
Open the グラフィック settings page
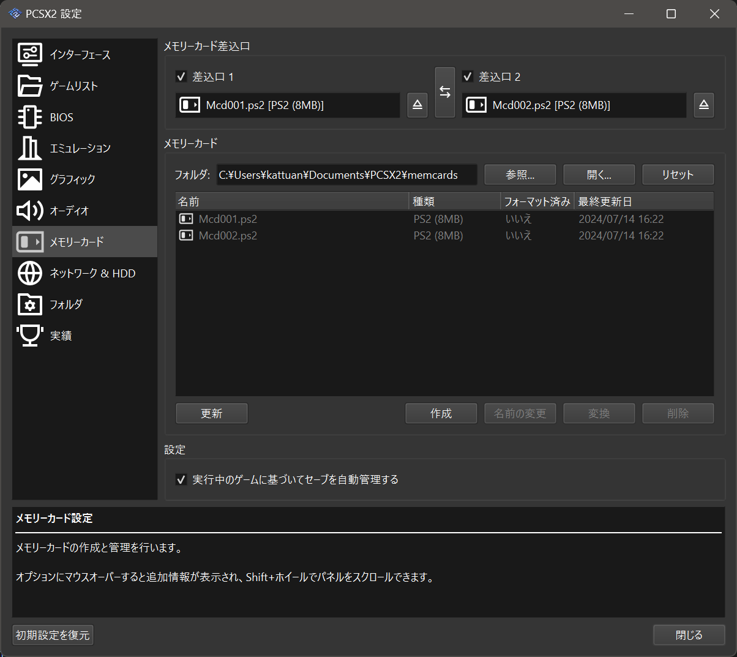(84, 179)
